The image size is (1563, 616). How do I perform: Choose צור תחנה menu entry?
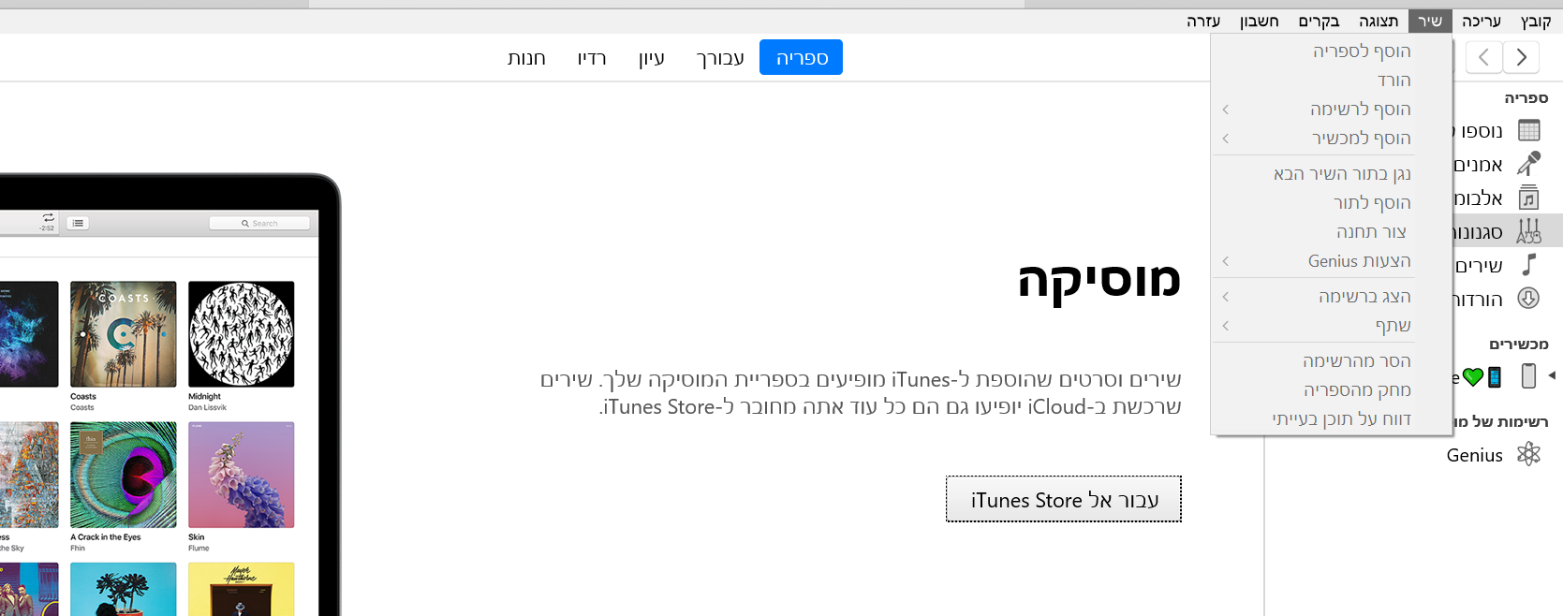point(1332,232)
